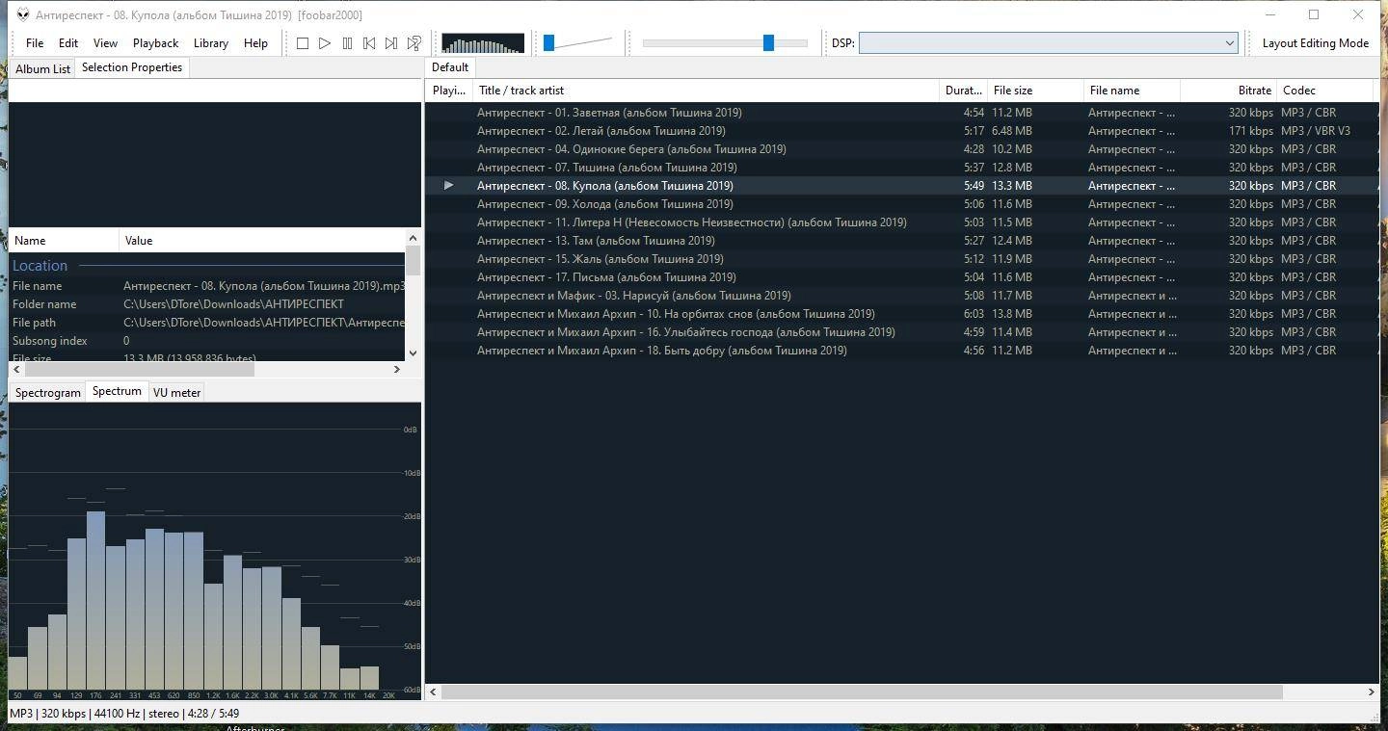Click playlist horizontal scroll right arrow

point(1371,692)
